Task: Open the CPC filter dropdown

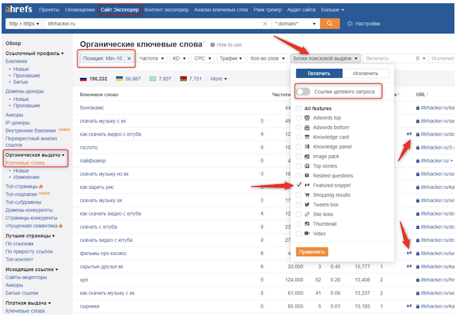Action: (x=203, y=58)
